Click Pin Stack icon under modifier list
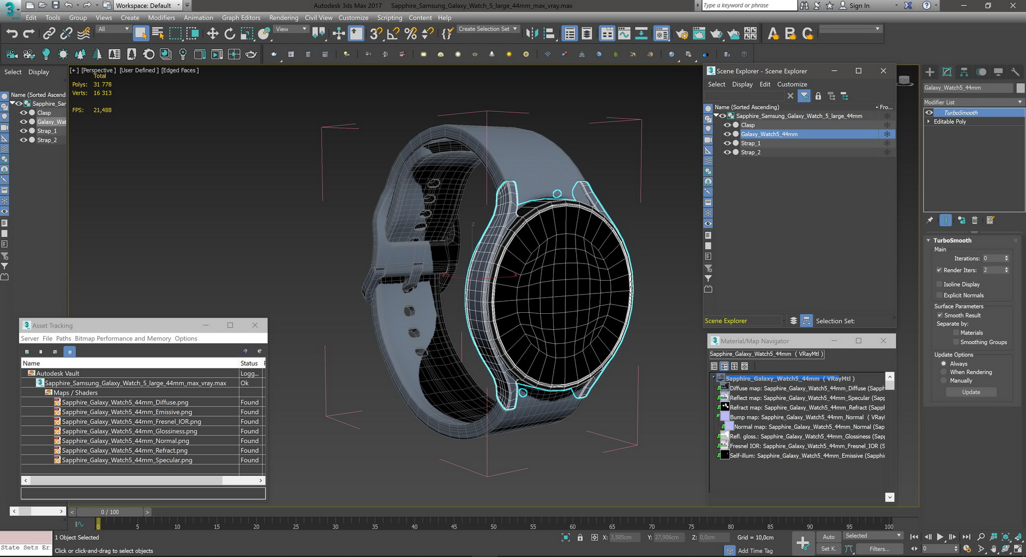The height and width of the screenshot is (557, 1026). 930,220
